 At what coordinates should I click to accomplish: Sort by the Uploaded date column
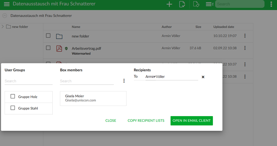point(224,27)
